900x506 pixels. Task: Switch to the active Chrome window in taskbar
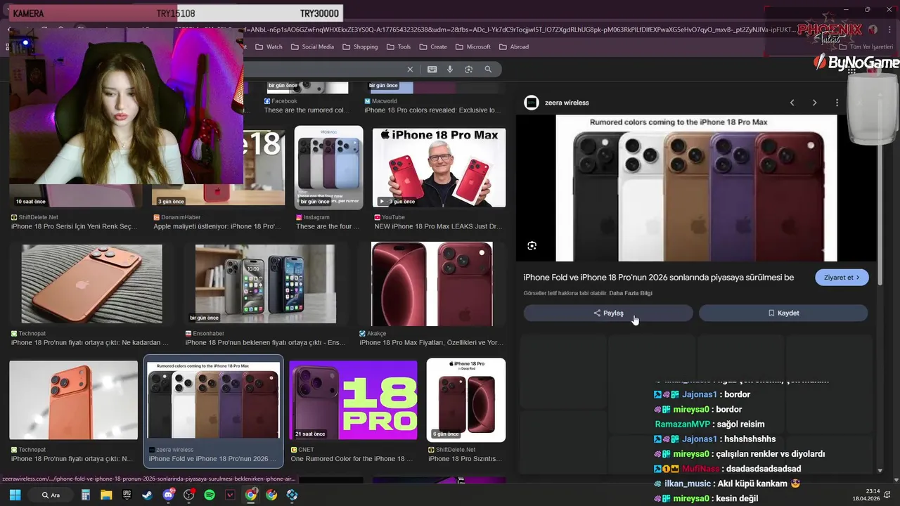point(251,495)
